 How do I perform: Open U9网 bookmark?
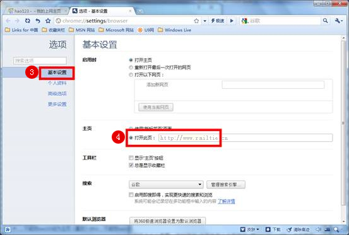[x=146, y=30]
